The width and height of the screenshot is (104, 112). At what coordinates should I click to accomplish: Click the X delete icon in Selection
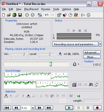[58, 96]
